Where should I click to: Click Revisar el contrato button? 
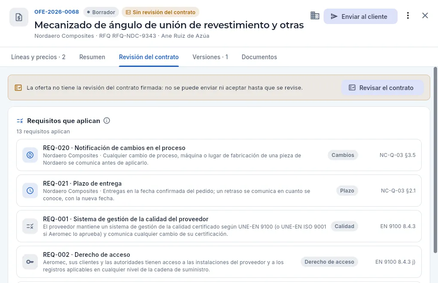[x=383, y=87]
